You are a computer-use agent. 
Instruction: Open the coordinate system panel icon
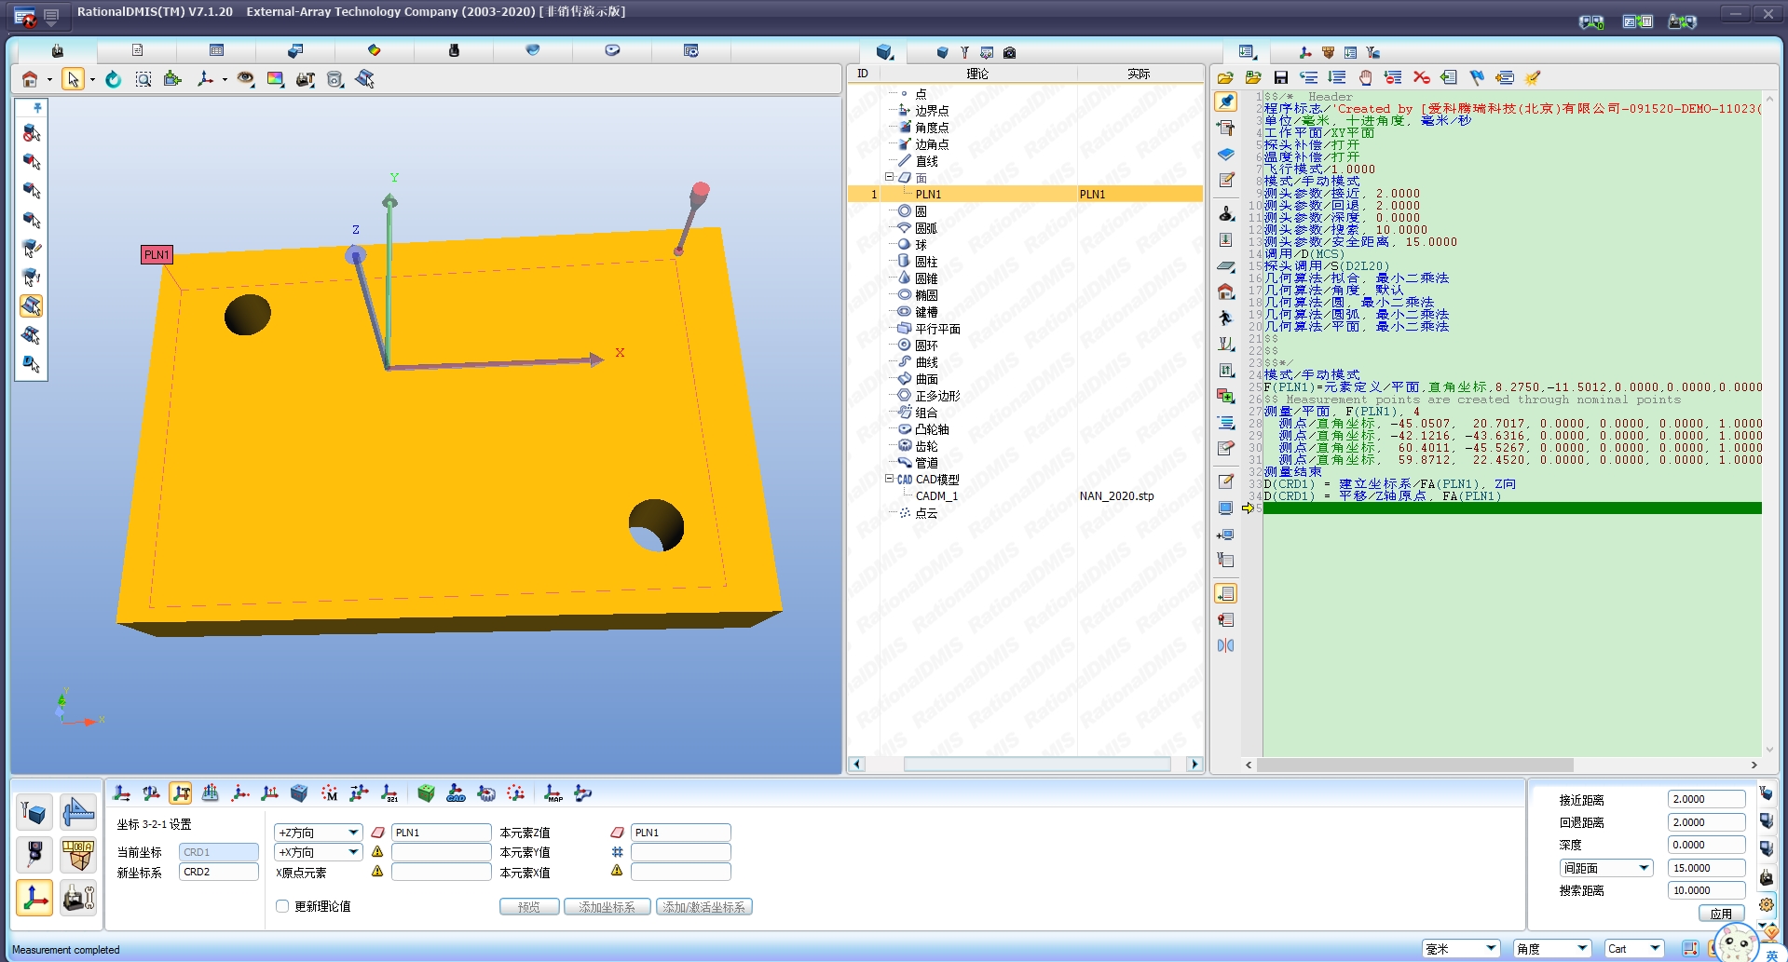click(34, 898)
